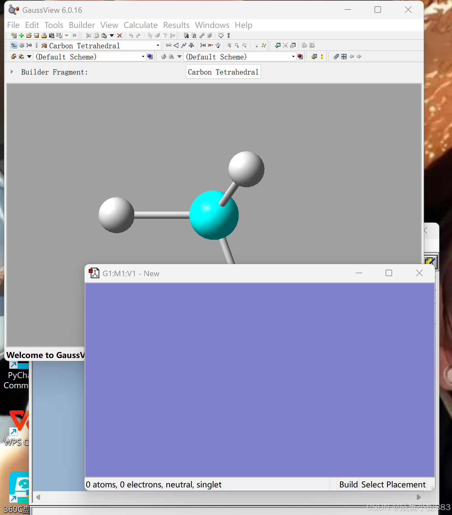Toggle the Element Fragment 6C builder mode

coord(14,45)
